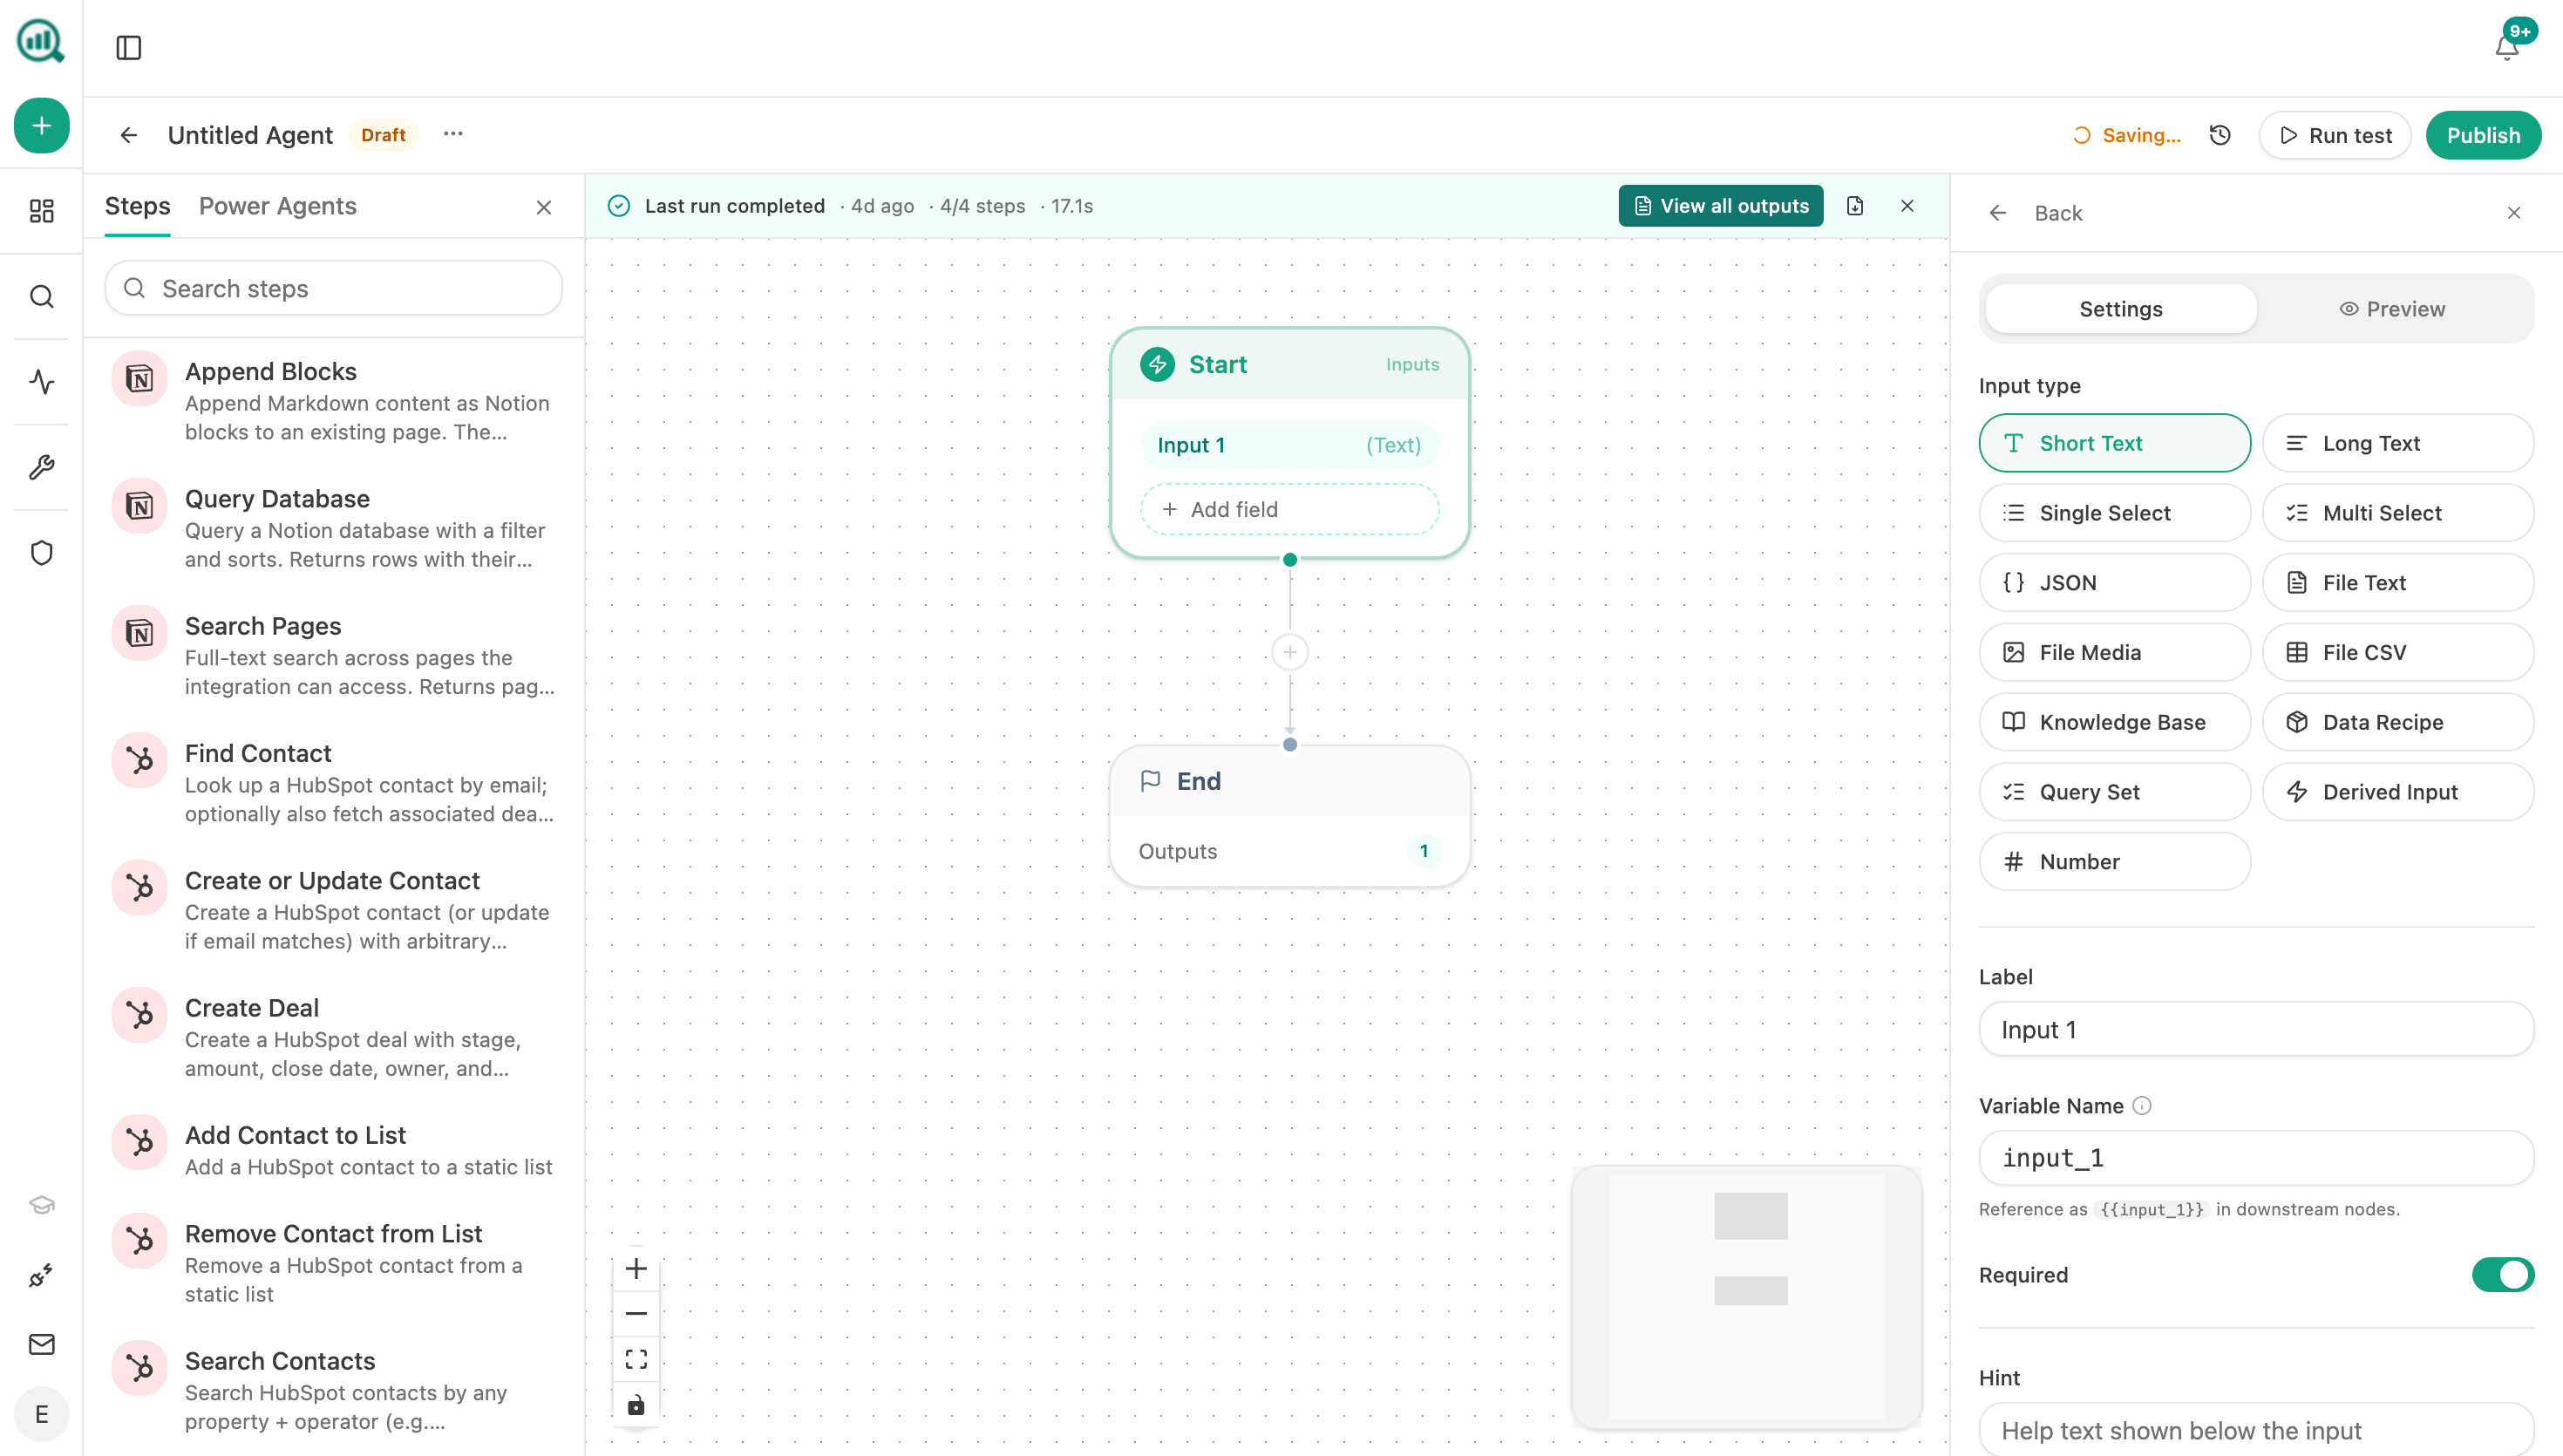The image size is (2563, 1456).
Task: Download run output file icon
Action: tap(1855, 206)
